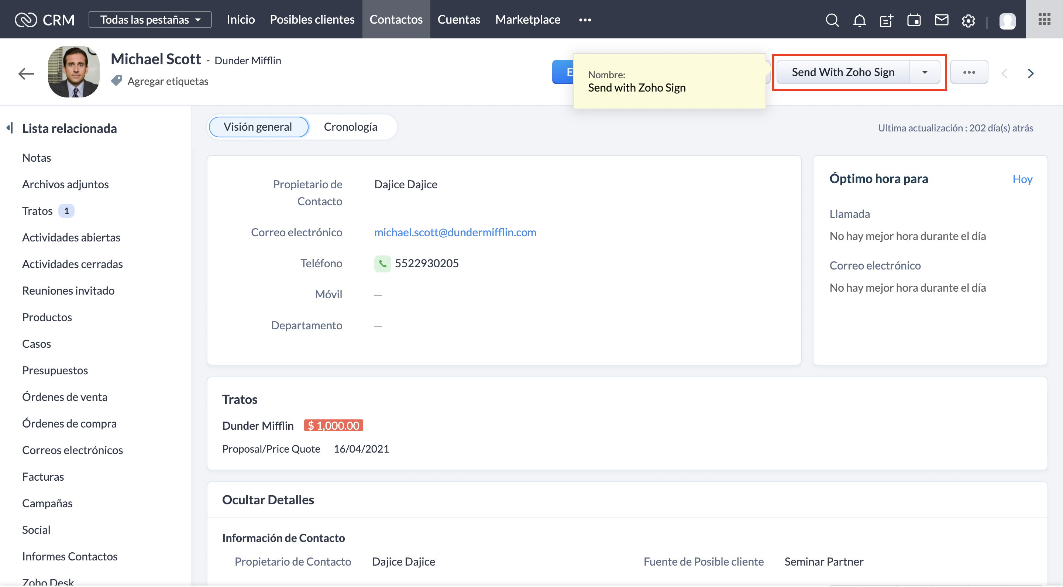Image resolution: width=1063 pixels, height=587 pixels.
Task: Open the calendar icon in top bar
Action: click(x=914, y=20)
